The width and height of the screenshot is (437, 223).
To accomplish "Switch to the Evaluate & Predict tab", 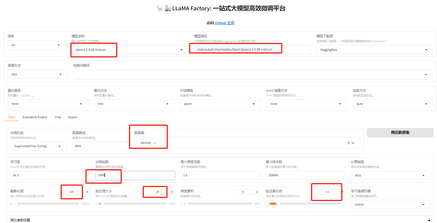I will [x=35, y=117].
